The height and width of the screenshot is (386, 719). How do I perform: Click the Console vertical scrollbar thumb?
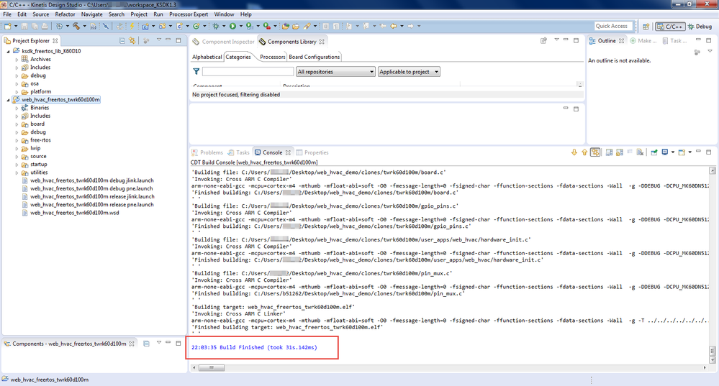[712, 351]
